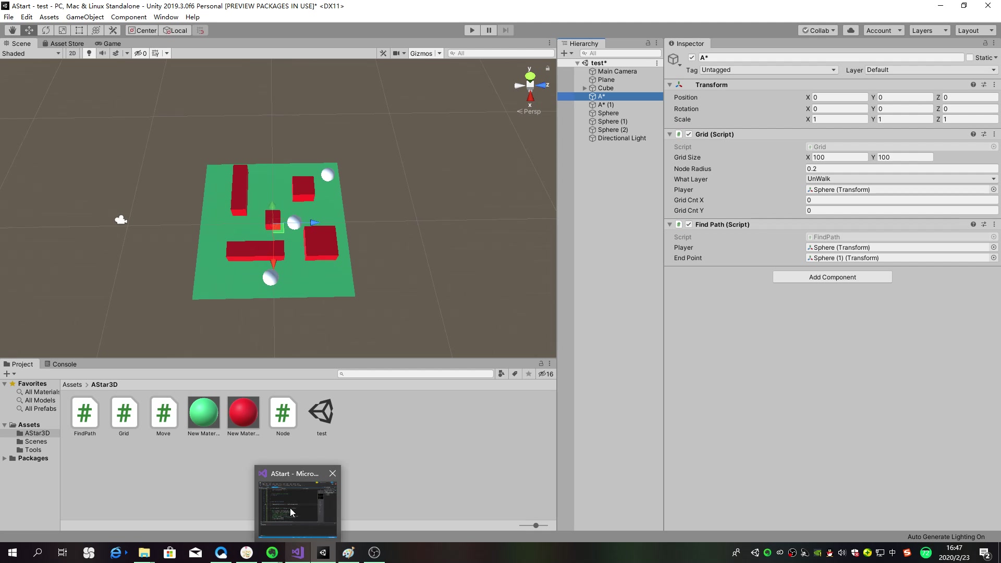
Task: Disable the Grid (Script) component checkbox
Action: pos(688,134)
